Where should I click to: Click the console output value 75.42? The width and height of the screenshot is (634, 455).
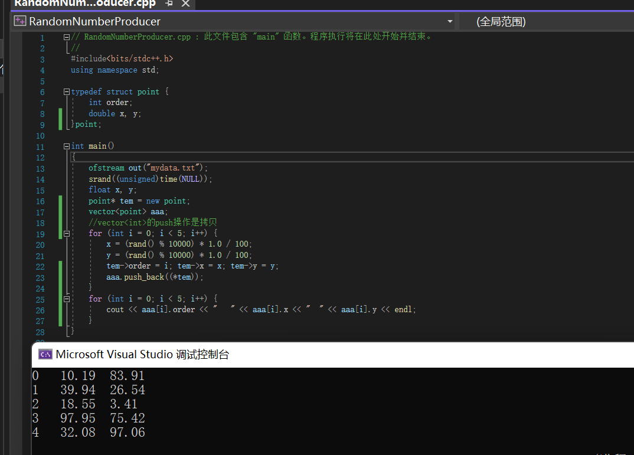(x=127, y=418)
